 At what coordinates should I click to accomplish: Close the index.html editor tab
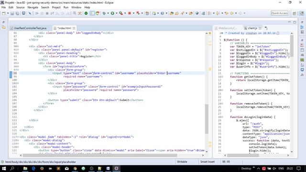[74, 28]
